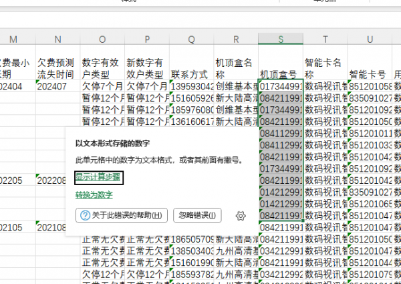Select column S header
Viewport: 401px width, 284px height.
281,39
